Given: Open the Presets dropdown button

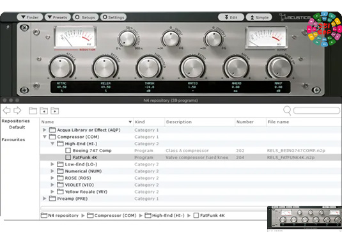Looking at the screenshot, I should (58, 17).
